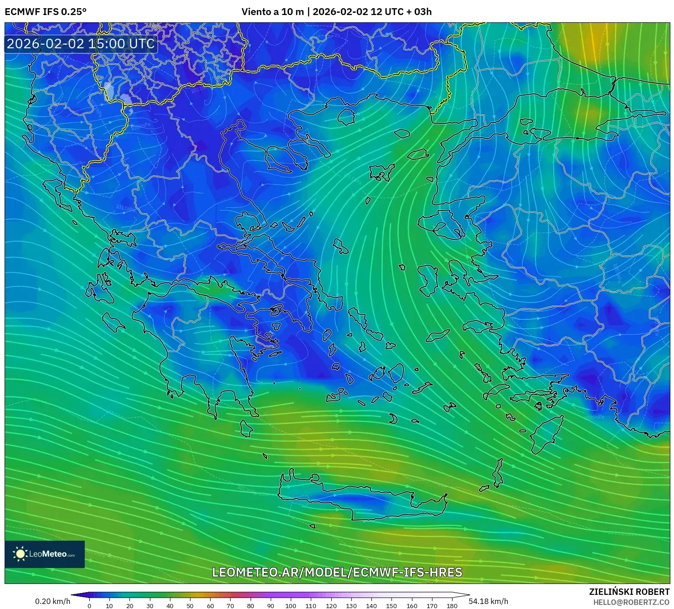Click the LeoMeteo logo wordmark

[51, 554]
